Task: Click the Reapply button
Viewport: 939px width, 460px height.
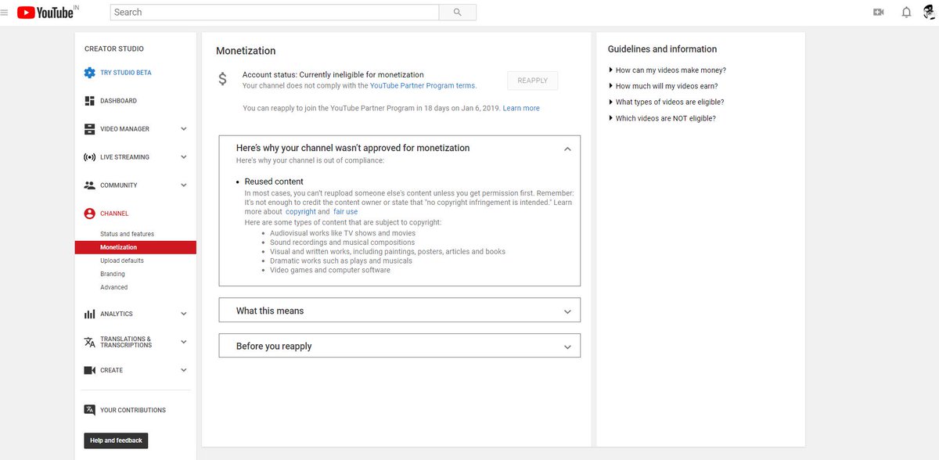Action: tap(533, 81)
